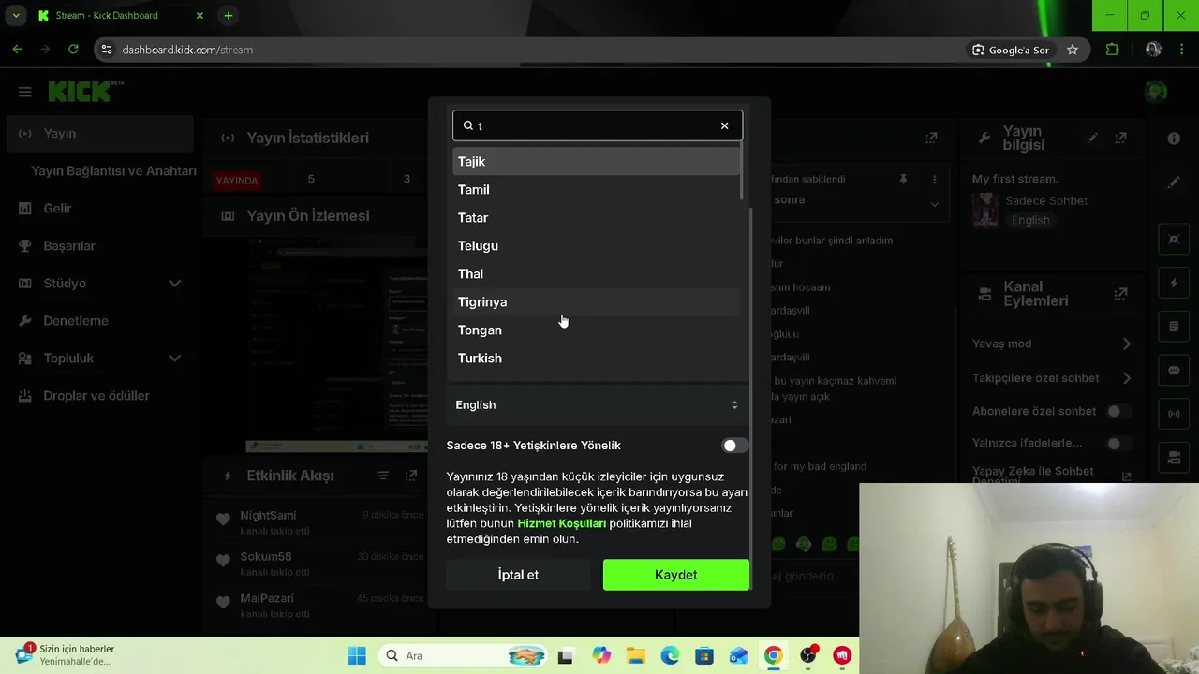Choose Thai from the list

pos(597,273)
